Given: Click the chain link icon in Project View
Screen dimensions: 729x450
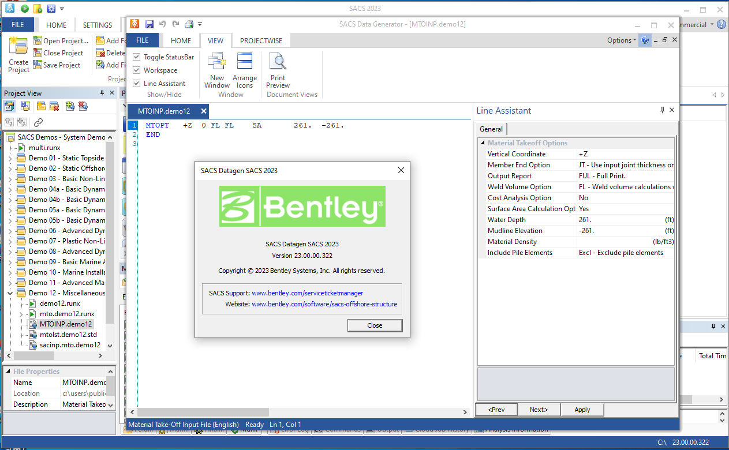Looking at the screenshot, I should point(38,122).
